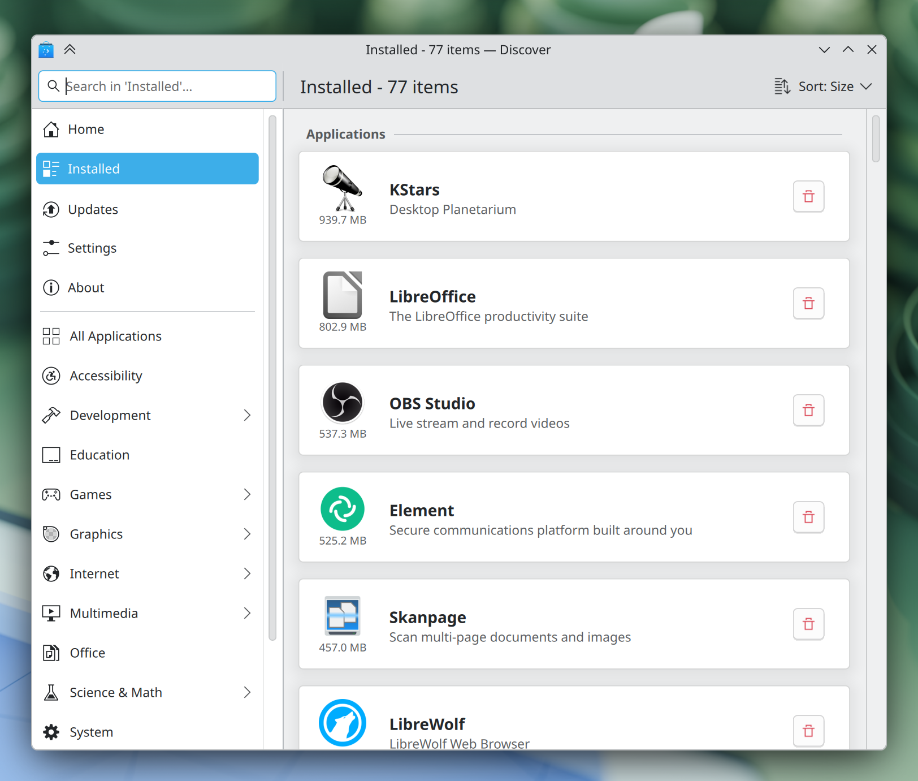The height and width of the screenshot is (781, 918).
Task: Click the flask icon for Science & Math
Action: pos(51,692)
